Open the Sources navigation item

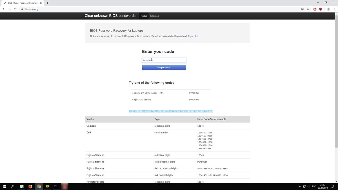[x=154, y=16]
